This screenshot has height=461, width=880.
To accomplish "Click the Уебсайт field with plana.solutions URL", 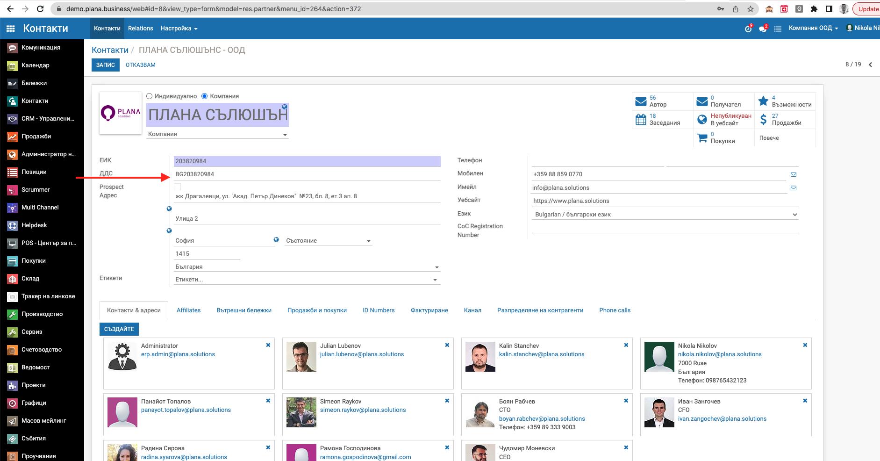I will pos(665,201).
